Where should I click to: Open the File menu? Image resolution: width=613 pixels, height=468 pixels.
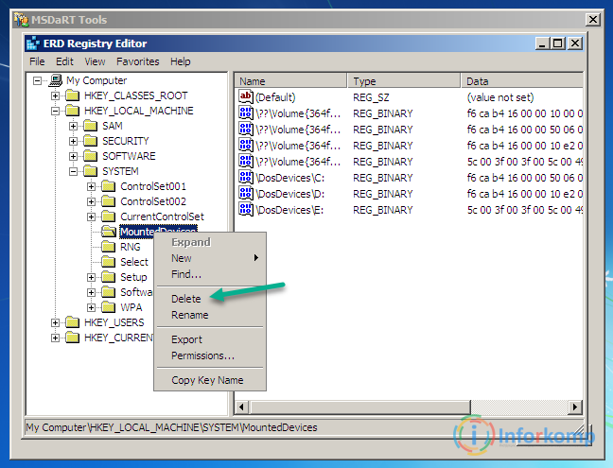pyautogui.click(x=37, y=61)
